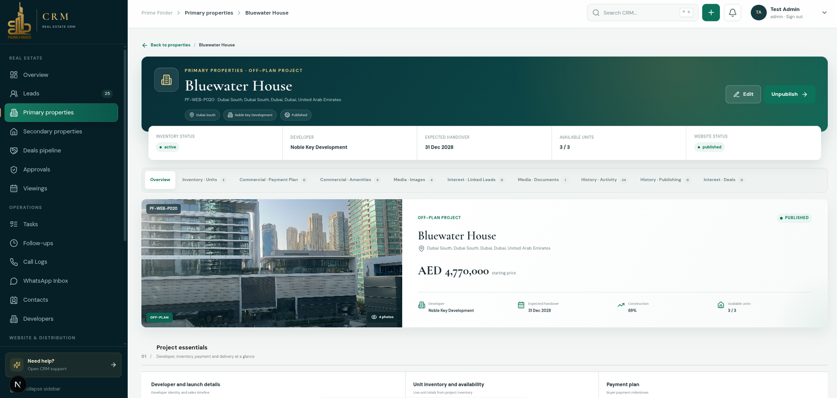Expand the Test Admin account menu chevron
This screenshot has width=837, height=398.
[x=824, y=13]
